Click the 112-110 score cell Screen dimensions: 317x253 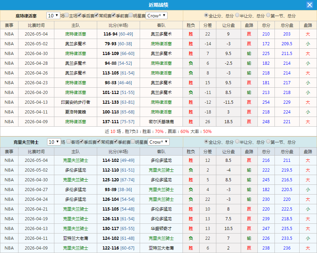pyautogui.click(x=118, y=170)
